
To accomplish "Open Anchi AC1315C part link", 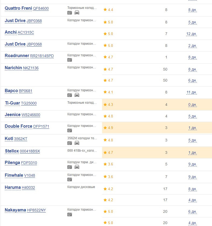I will pos(19,32).
